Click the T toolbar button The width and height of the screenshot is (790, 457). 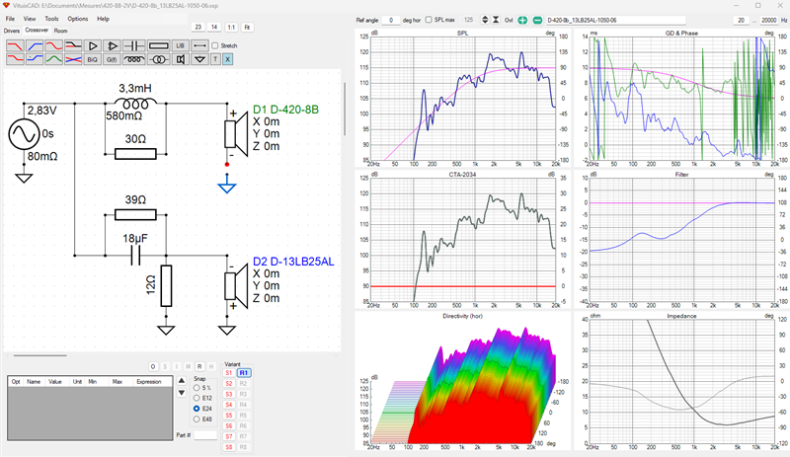215,59
